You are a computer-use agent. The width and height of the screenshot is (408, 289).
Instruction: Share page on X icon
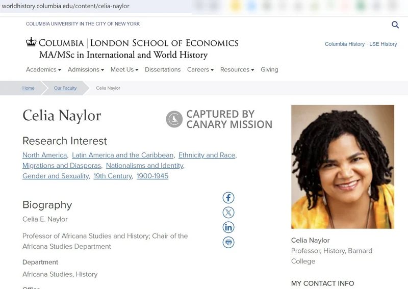pyautogui.click(x=228, y=213)
